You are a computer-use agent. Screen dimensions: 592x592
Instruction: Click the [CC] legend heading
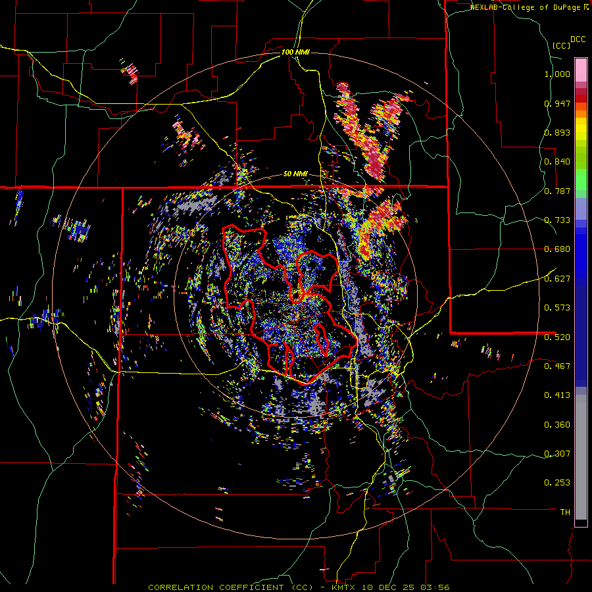[561, 45]
